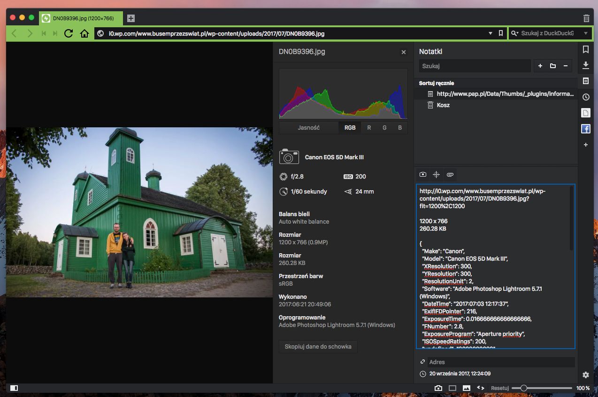The height and width of the screenshot is (397, 598).
Task: Open the search engine dropdown arrow
Action: point(585,33)
